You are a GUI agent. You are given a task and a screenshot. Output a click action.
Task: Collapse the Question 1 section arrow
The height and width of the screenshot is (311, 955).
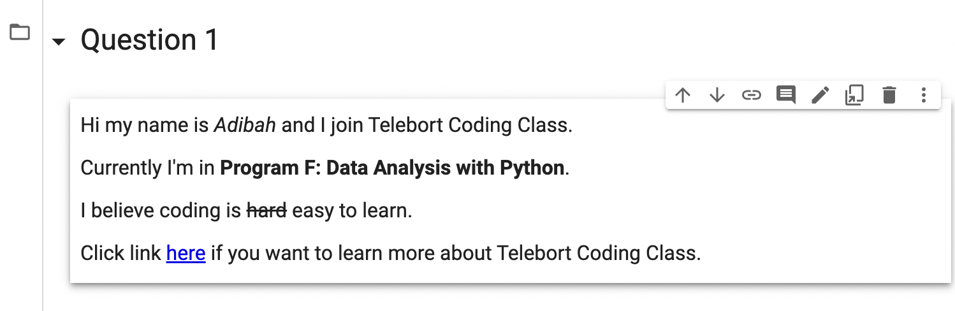coord(59,42)
